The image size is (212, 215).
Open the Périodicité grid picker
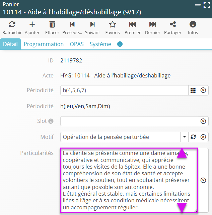tap(193, 90)
